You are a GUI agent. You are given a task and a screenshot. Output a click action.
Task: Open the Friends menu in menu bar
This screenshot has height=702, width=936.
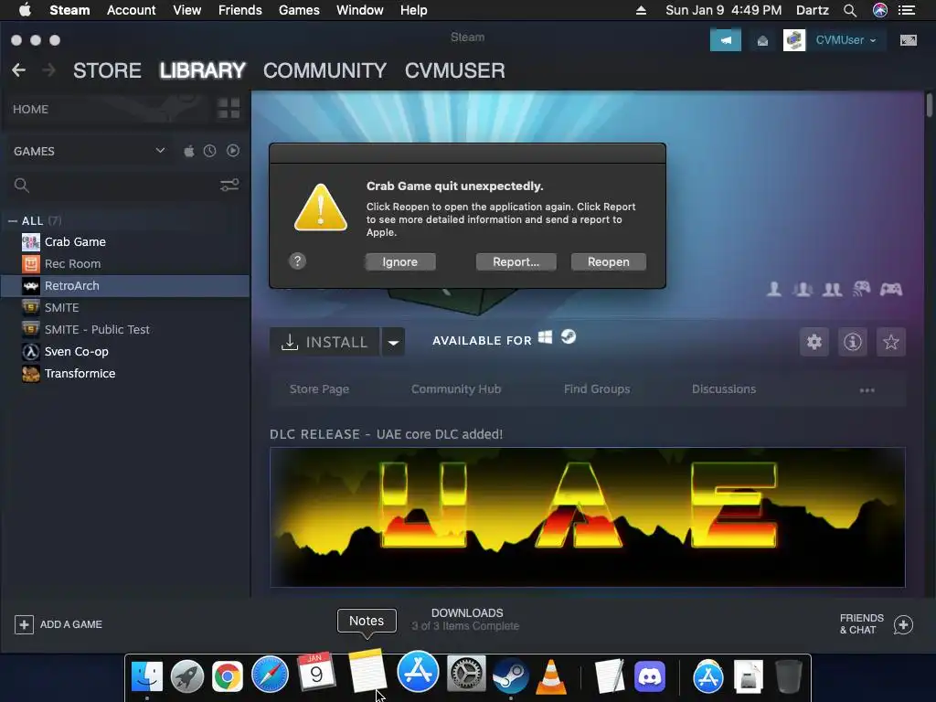240,10
